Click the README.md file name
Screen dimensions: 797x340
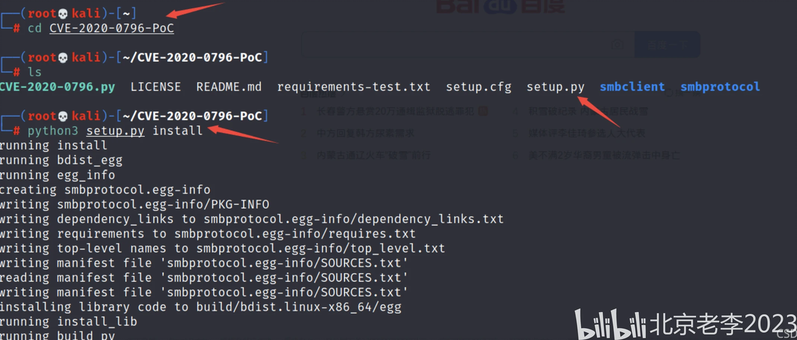coord(229,87)
